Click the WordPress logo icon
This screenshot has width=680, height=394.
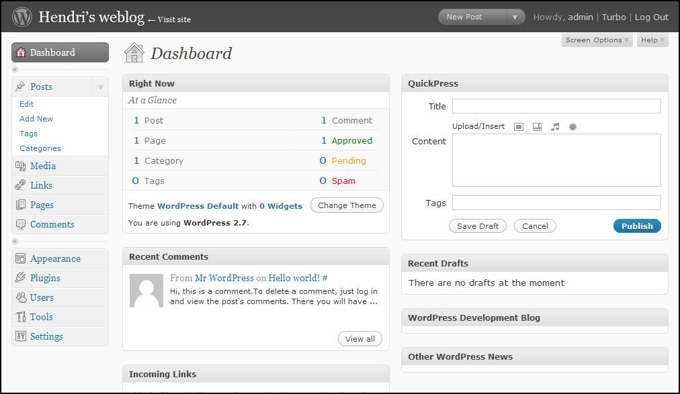pos(22,17)
